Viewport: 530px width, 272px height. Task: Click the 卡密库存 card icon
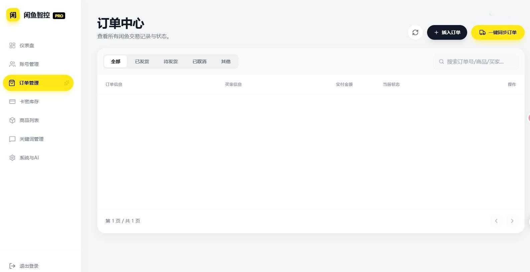(12, 102)
